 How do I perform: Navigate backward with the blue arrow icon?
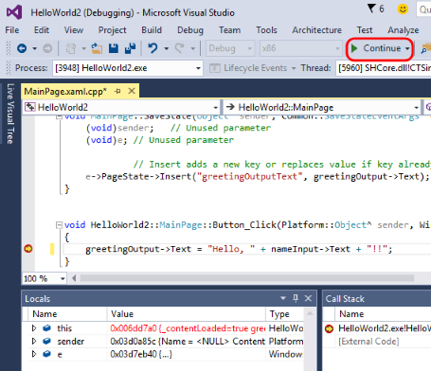[22, 48]
